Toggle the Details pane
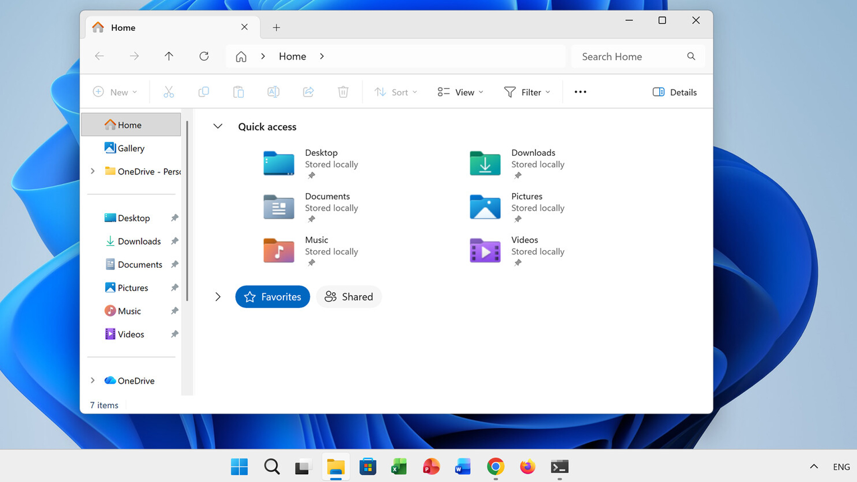857x482 pixels. click(x=674, y=92)
